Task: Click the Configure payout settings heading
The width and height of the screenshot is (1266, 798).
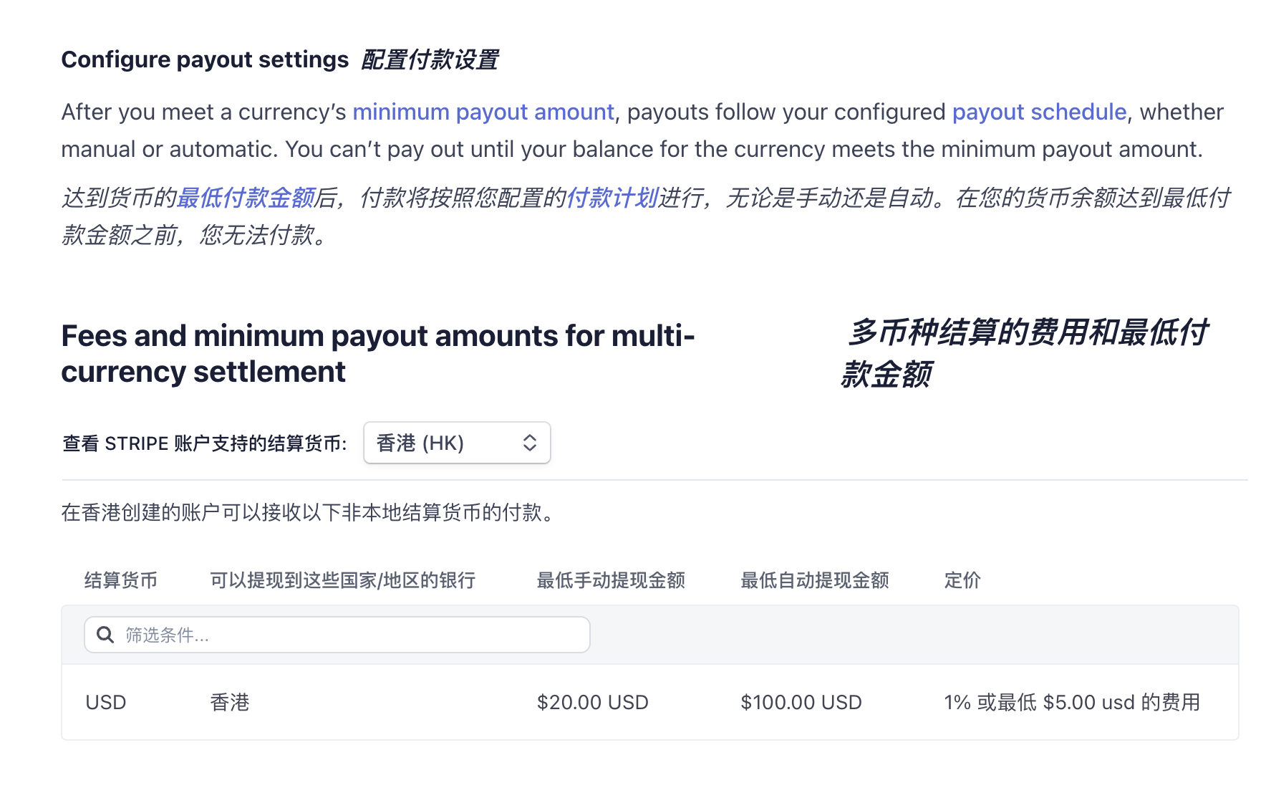Action: coord(205,59)
